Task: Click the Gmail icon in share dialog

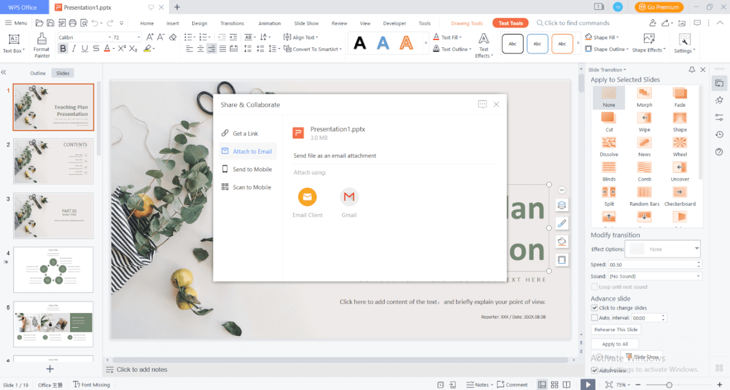Action: pos(349,198)
